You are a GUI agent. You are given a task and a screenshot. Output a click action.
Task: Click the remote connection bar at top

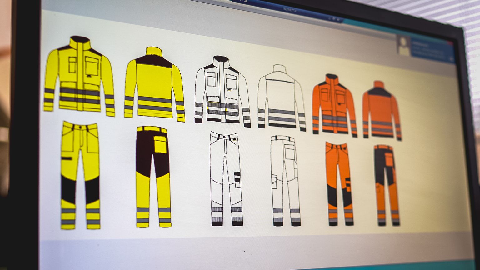[x=287, y=11]
